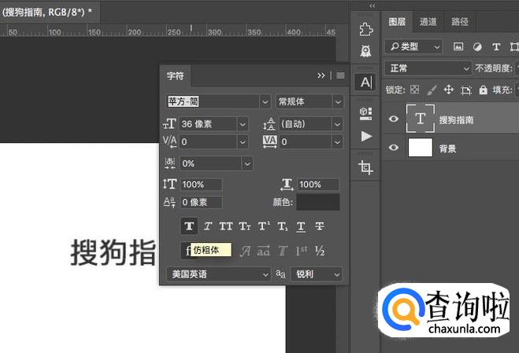Toggle Strikethrough style button
This screenshot has width=519, height=353.
320,226
